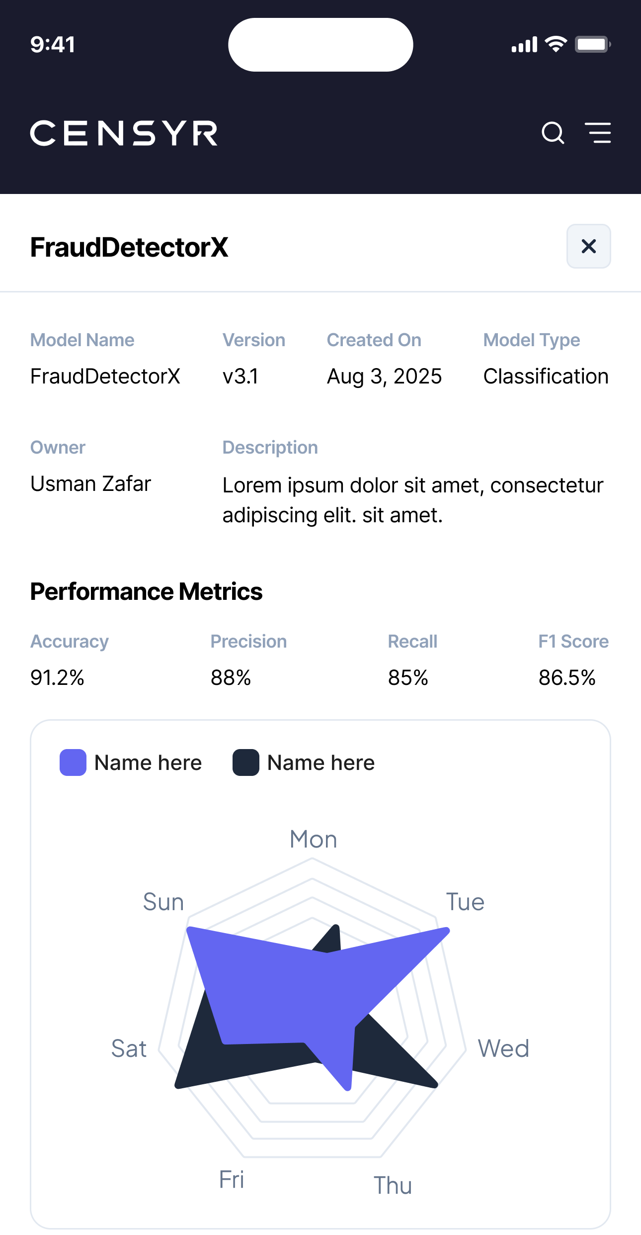
Task: Open the search icon in header
Action: (553, 133)
